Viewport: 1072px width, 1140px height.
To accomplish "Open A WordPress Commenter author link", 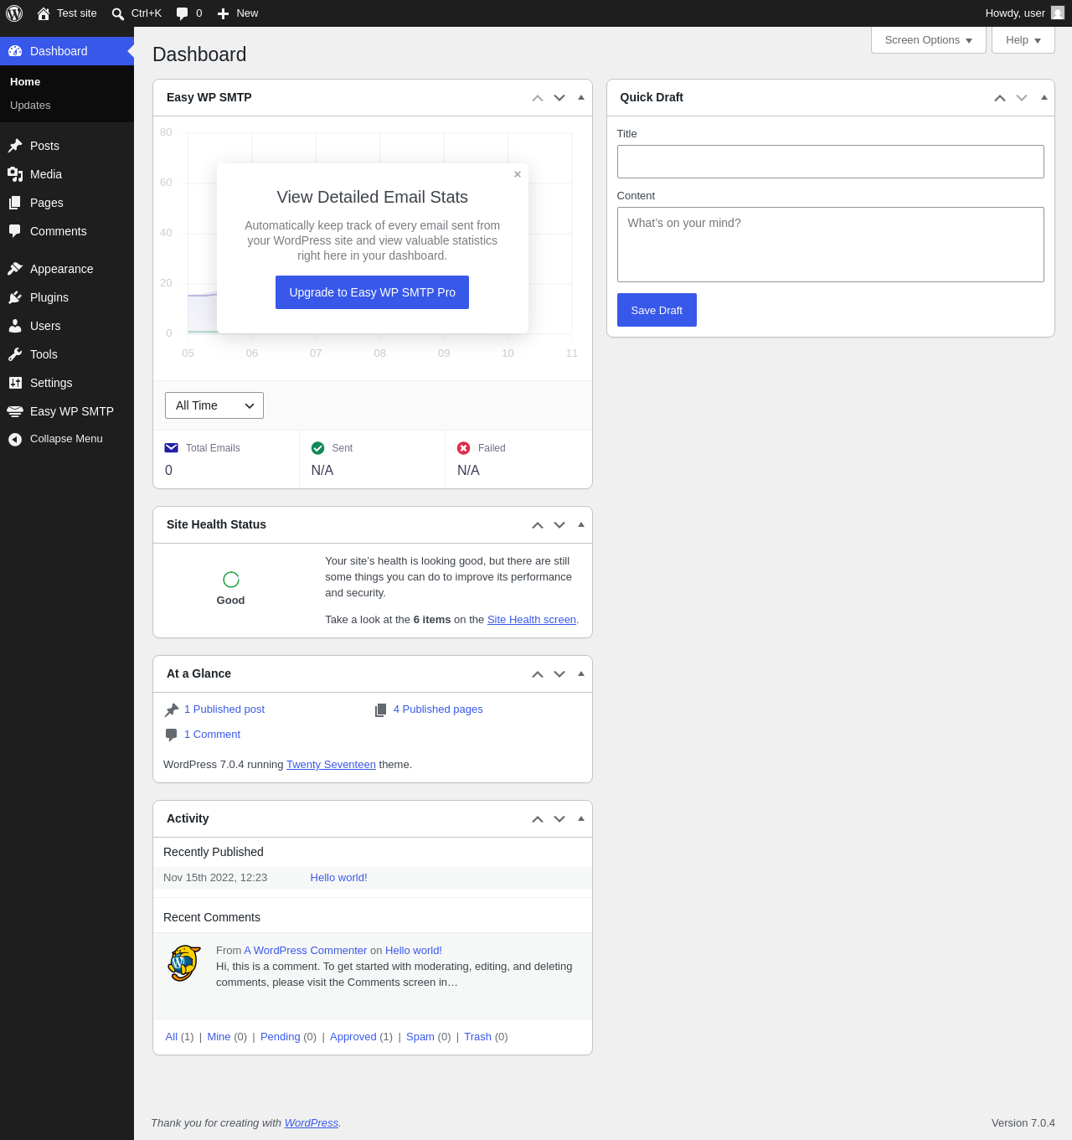I will [306, 951].
